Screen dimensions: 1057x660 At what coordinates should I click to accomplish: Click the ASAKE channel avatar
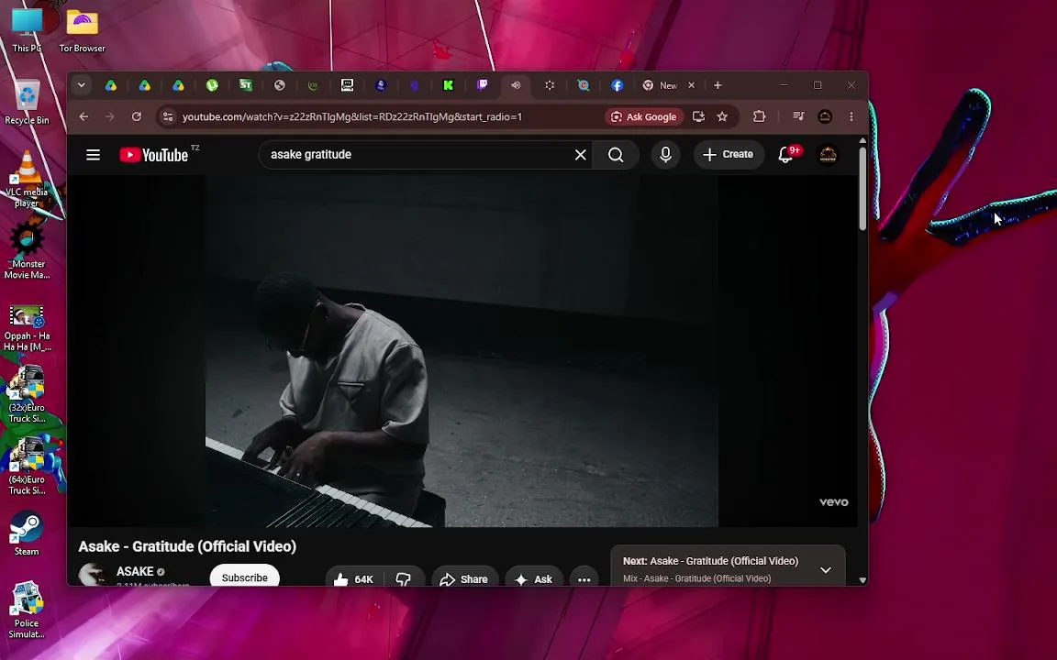(x=92, y=575)
